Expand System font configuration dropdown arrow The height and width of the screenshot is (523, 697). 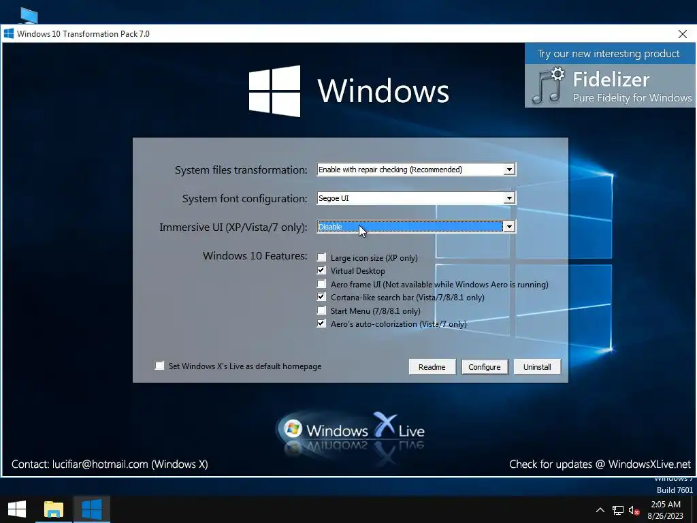point(509,198)
